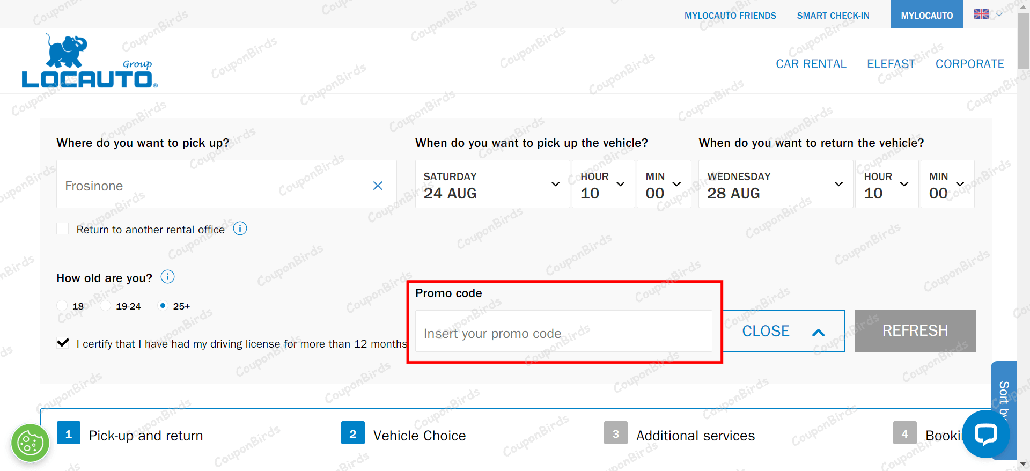This screenshot has width=1030, height=471.
Task: Open the live chat bubble
Action: coord(985,433)
